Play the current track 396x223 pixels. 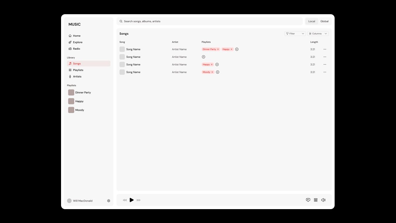(x=132, y=200)
